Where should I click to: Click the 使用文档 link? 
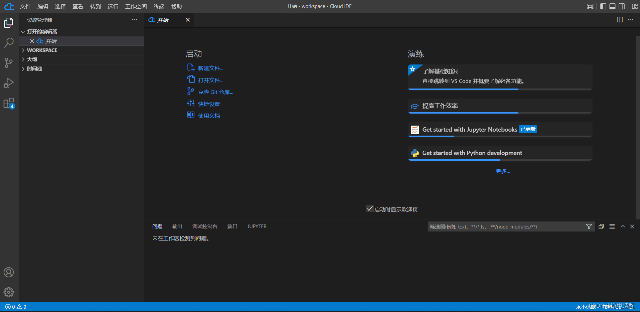click(x=209, y=116)
